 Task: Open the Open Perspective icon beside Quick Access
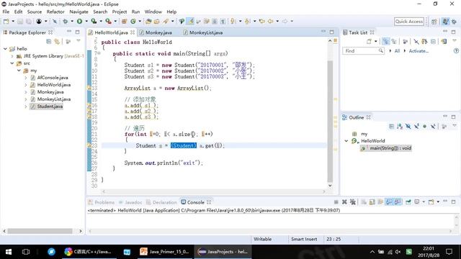[434, 22]
